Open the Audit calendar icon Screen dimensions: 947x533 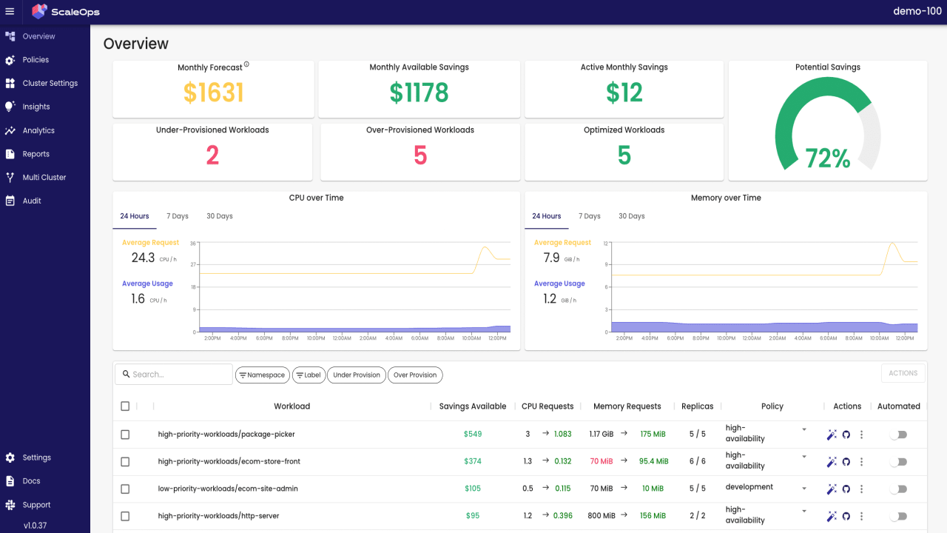pos(10,201)
